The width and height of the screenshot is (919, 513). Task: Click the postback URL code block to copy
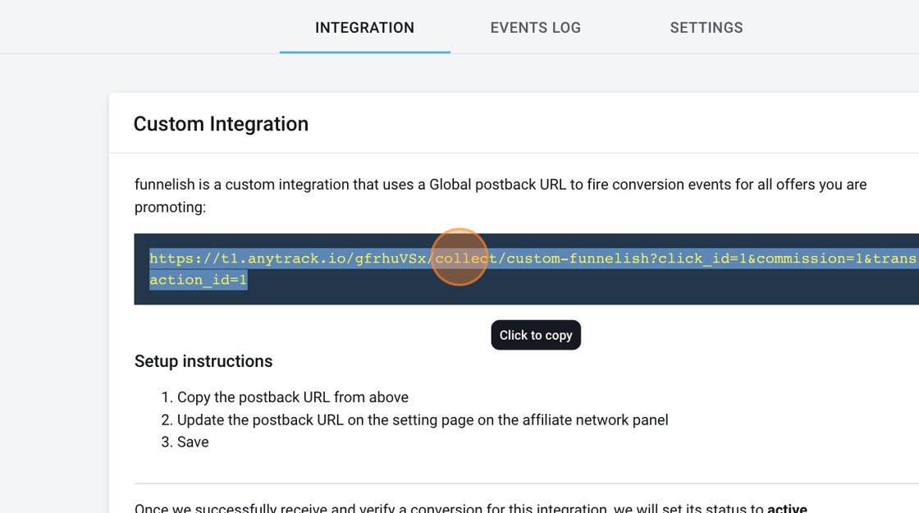526,269
